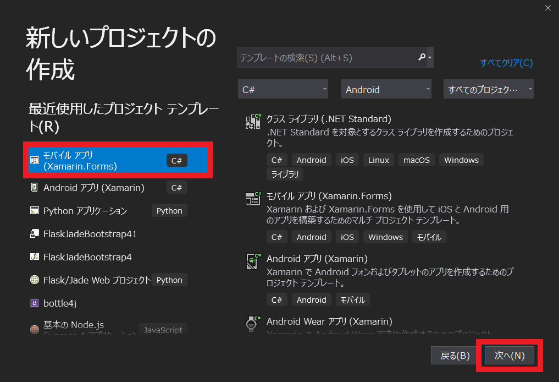Choose recent bottle4j entry
The image size is (559, 382).
click(x=109, y=303)
